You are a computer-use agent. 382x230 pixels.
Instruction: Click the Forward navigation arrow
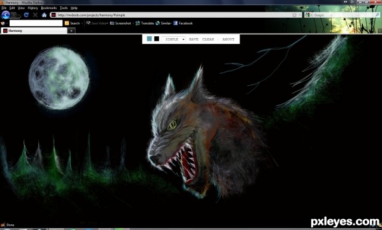click(14, 15)
